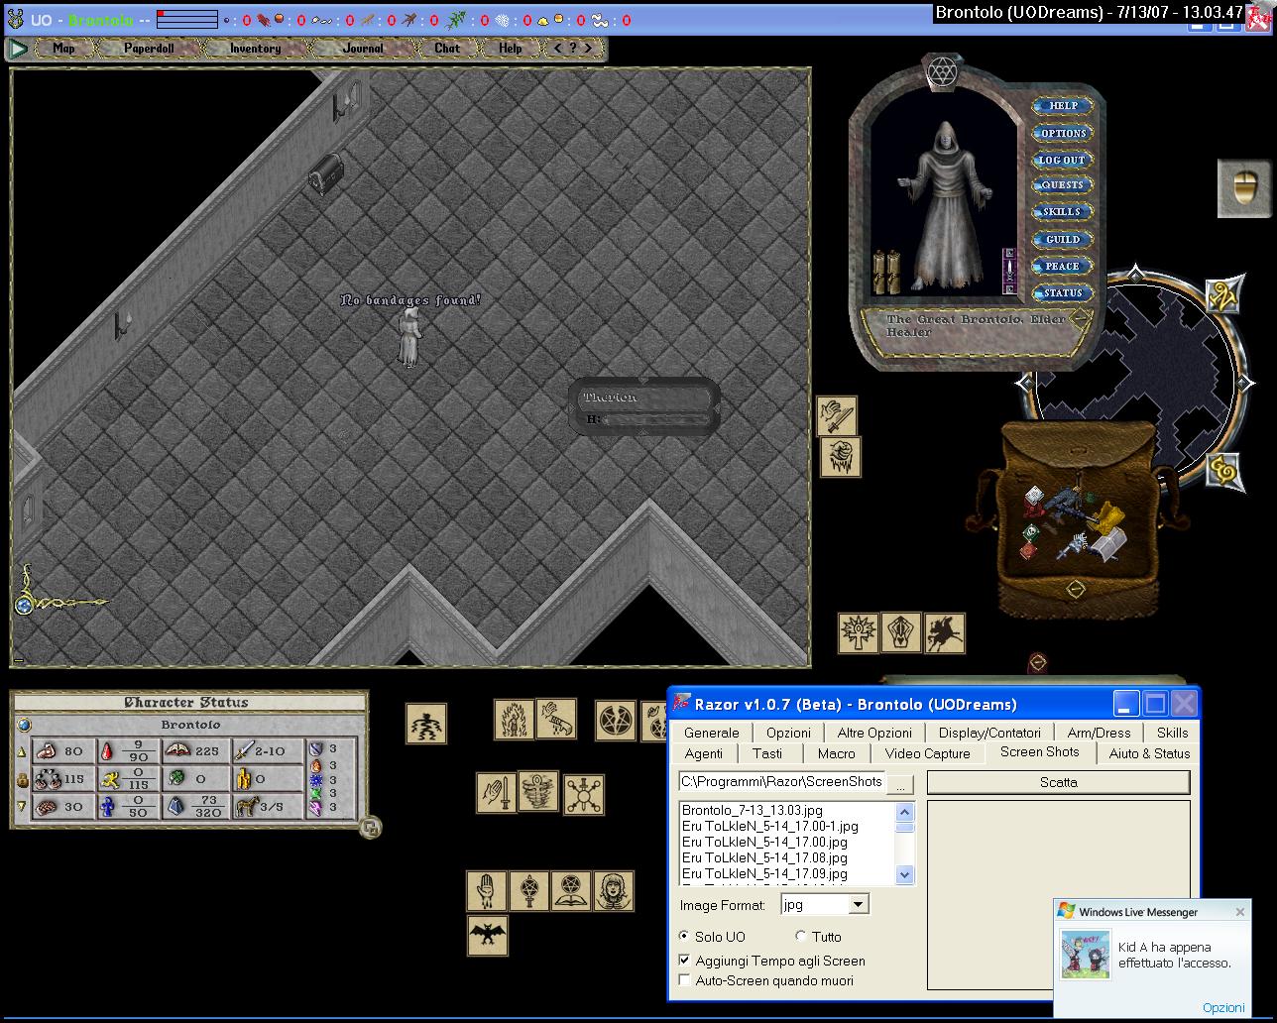The height and width of the screenshot is (1023, 1277).
Task: Close the Windows Live Messenger notification
Action: tap(1239, 911)
